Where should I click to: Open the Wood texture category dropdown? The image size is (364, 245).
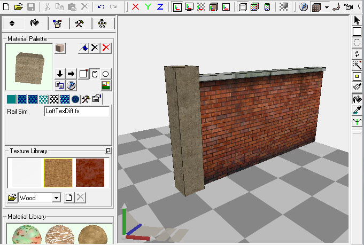[x=56, y=198]
